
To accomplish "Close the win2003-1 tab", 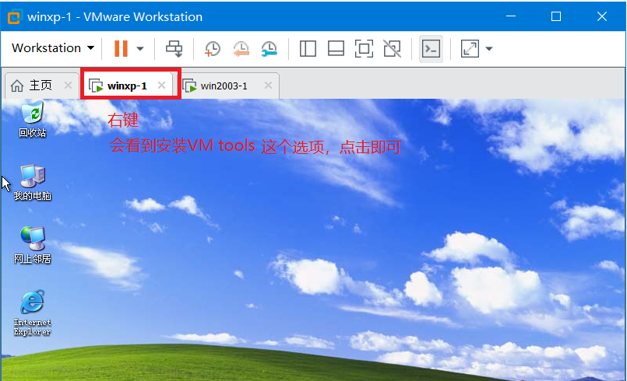I will (268, 85).
